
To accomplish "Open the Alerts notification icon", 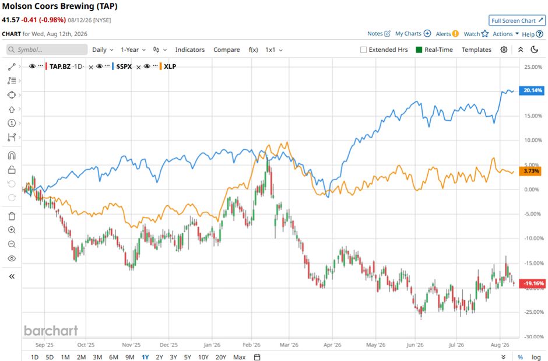I will [x=455, y=34].
